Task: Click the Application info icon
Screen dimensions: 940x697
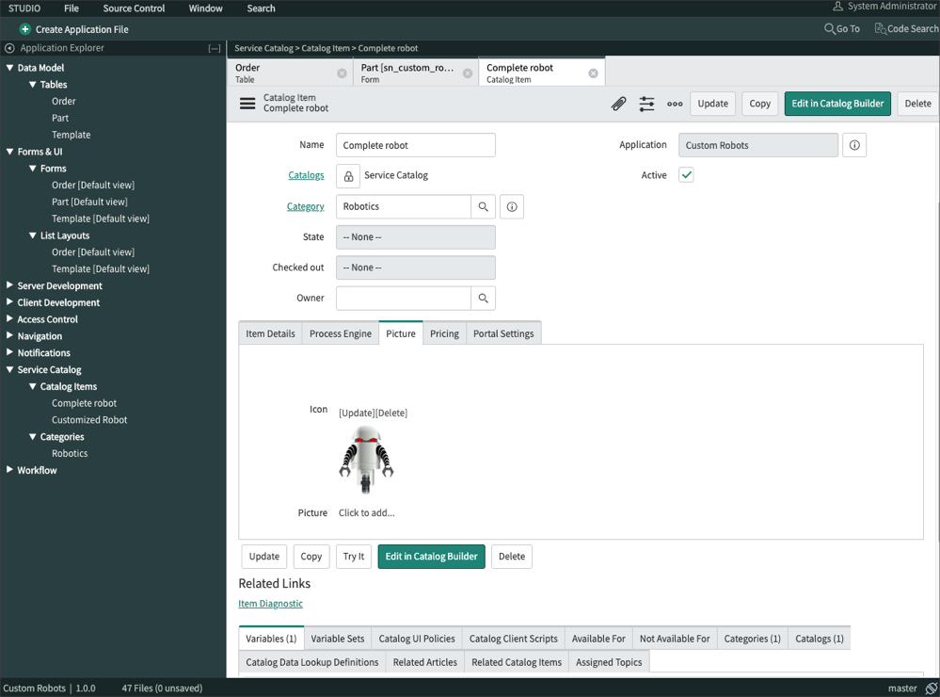Action: point(853,144)
